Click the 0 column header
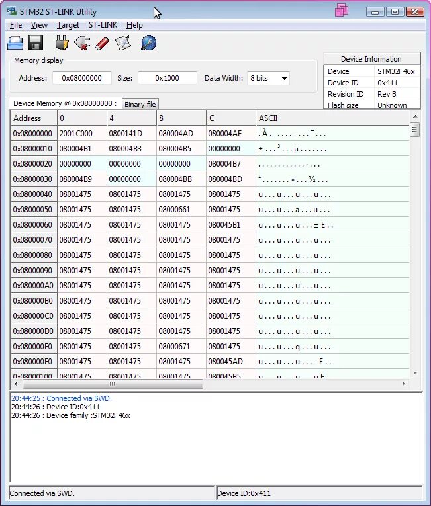The width and height of the screenshot is (431, 506). 81,118
